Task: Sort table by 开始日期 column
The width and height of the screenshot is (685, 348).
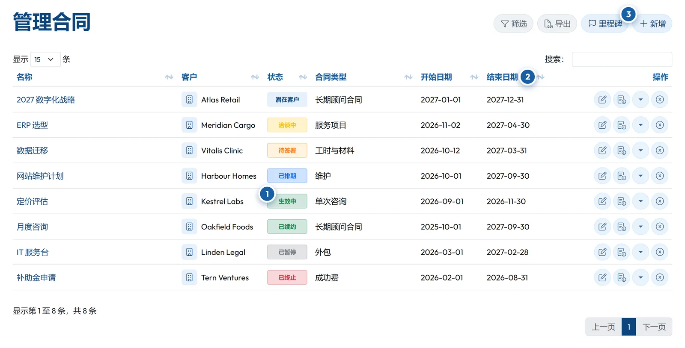Action: (x=449, y=77)
